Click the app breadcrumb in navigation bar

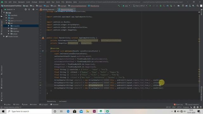[x=26, y=6]
